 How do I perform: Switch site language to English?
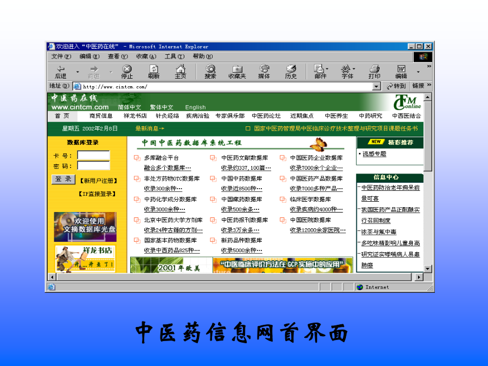coord(195,107)
